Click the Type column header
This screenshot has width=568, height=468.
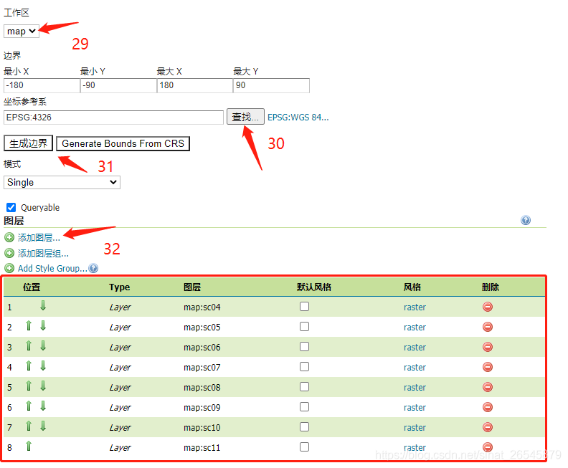tap(119, 287)
